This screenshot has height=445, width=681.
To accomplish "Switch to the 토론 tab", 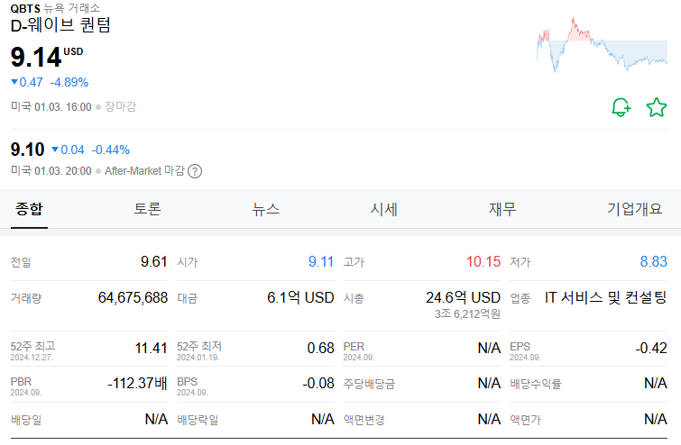I will pos(147,209).
